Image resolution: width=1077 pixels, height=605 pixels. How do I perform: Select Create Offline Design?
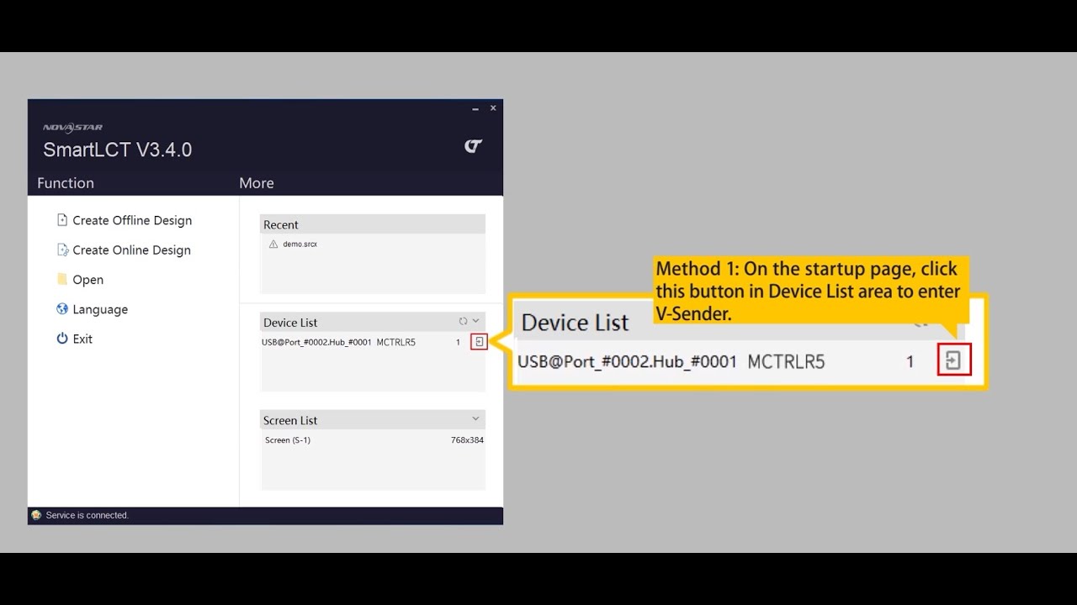tap(124, 220)
